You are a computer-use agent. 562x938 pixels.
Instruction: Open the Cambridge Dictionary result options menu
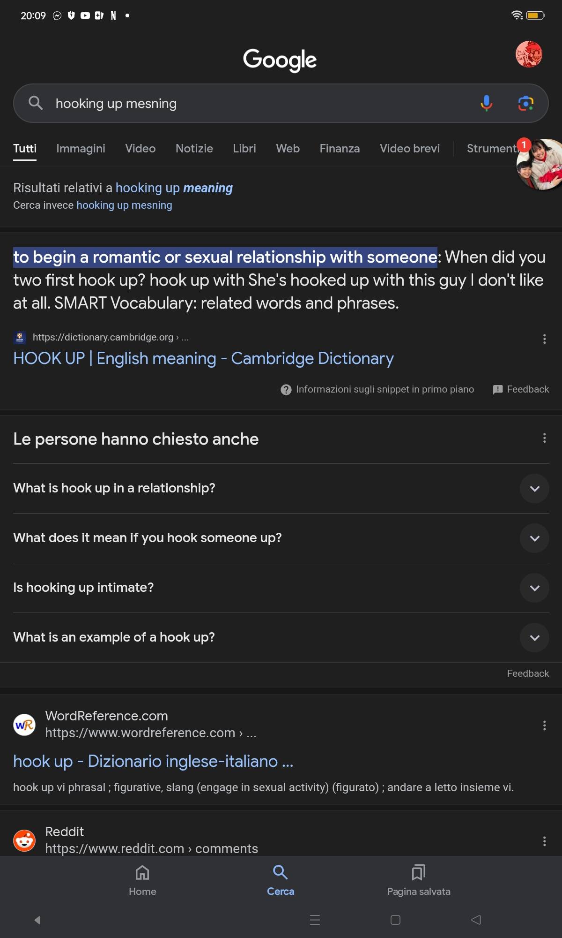(544, 339)
